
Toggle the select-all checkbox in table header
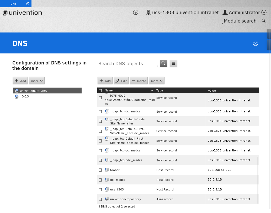pyautogui.click(x=100, y=91)
